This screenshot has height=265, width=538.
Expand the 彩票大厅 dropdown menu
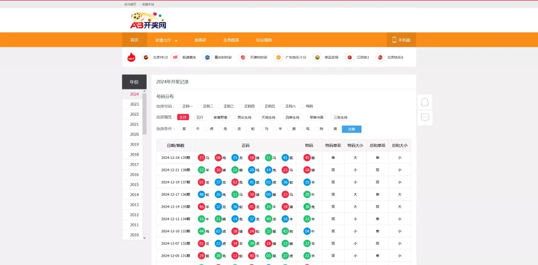tap(166, 40)
